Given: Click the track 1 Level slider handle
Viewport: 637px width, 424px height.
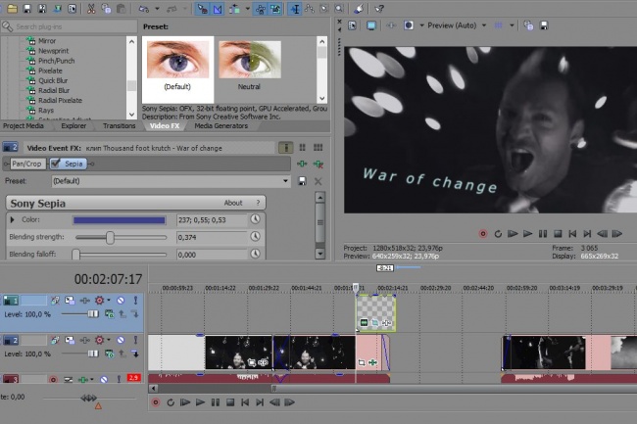Looking at the screenshot, I should [x=93, y=313].
